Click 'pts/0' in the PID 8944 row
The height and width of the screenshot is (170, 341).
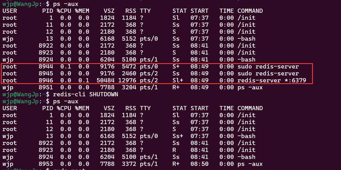pos(149,66)
